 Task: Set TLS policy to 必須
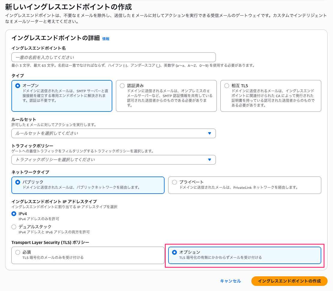(17, 252)
